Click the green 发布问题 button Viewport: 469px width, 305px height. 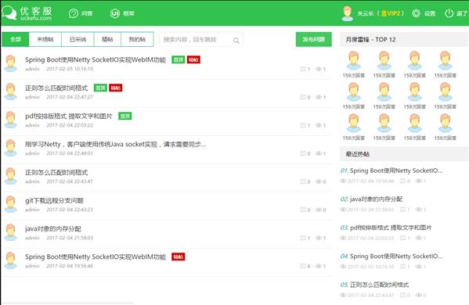(x=313, y=39)
